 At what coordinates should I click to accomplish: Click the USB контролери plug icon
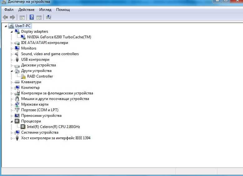click(17, 59)
